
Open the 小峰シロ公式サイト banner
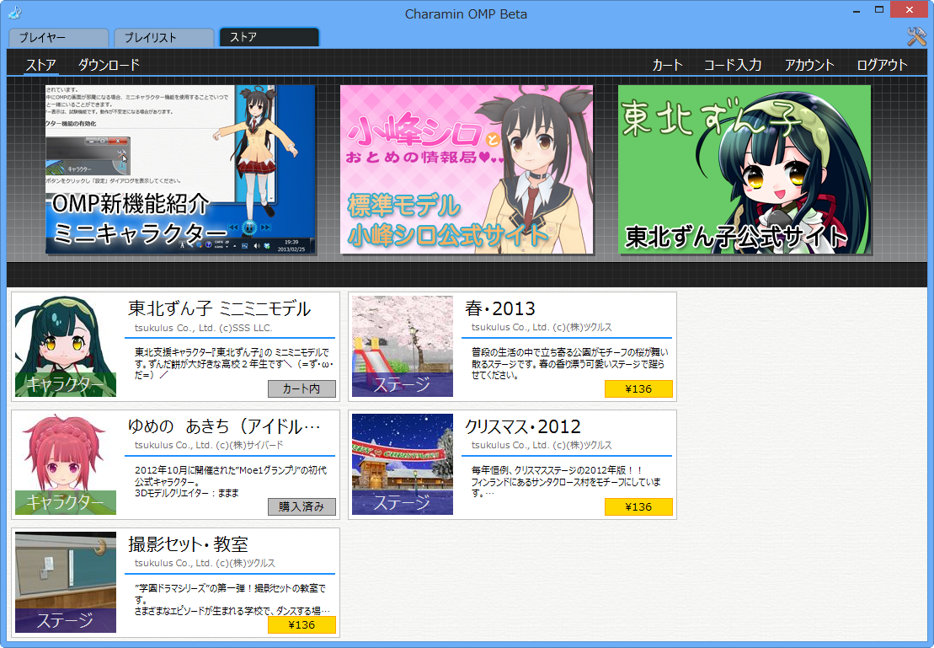click(467, 169)
